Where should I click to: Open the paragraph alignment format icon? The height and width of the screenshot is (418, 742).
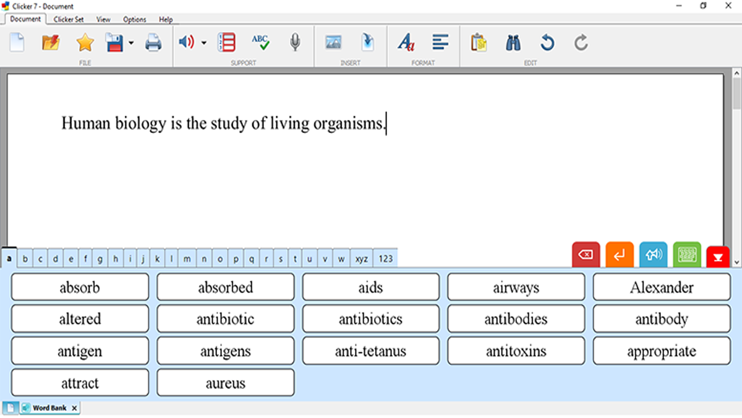click(440, 43)
